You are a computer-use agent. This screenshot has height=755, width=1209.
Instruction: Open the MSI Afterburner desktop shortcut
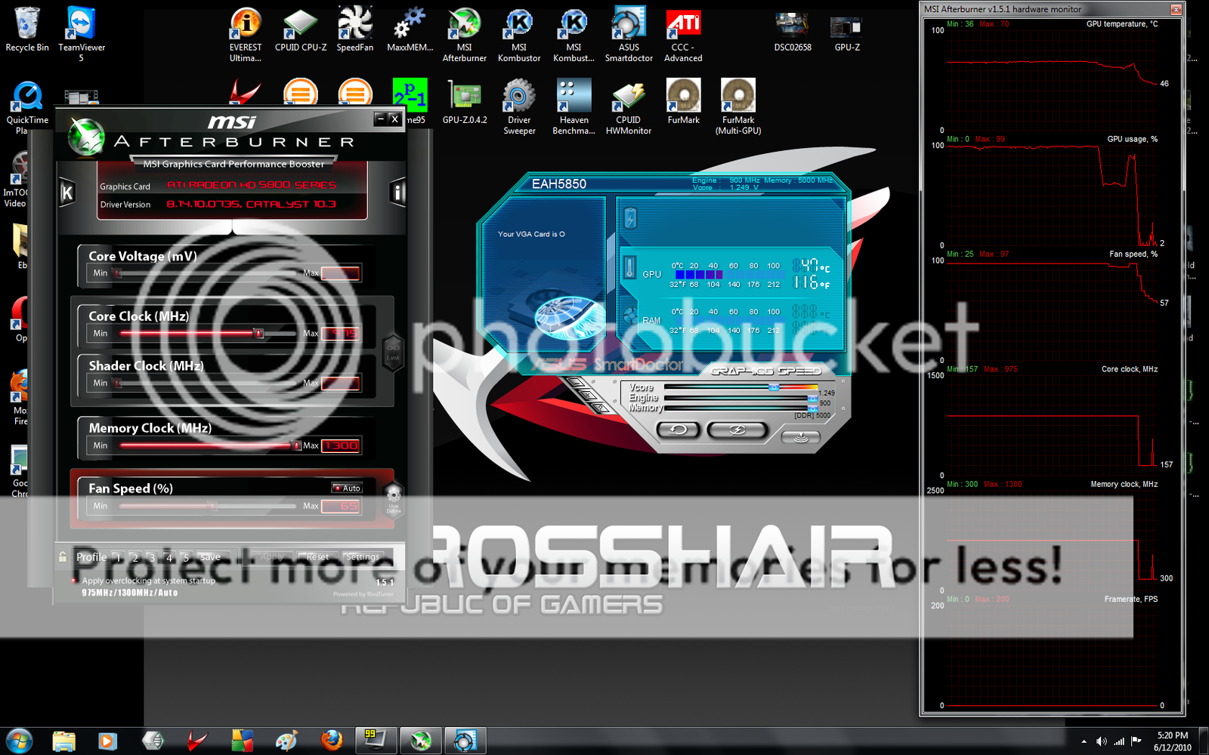[465, 34]
